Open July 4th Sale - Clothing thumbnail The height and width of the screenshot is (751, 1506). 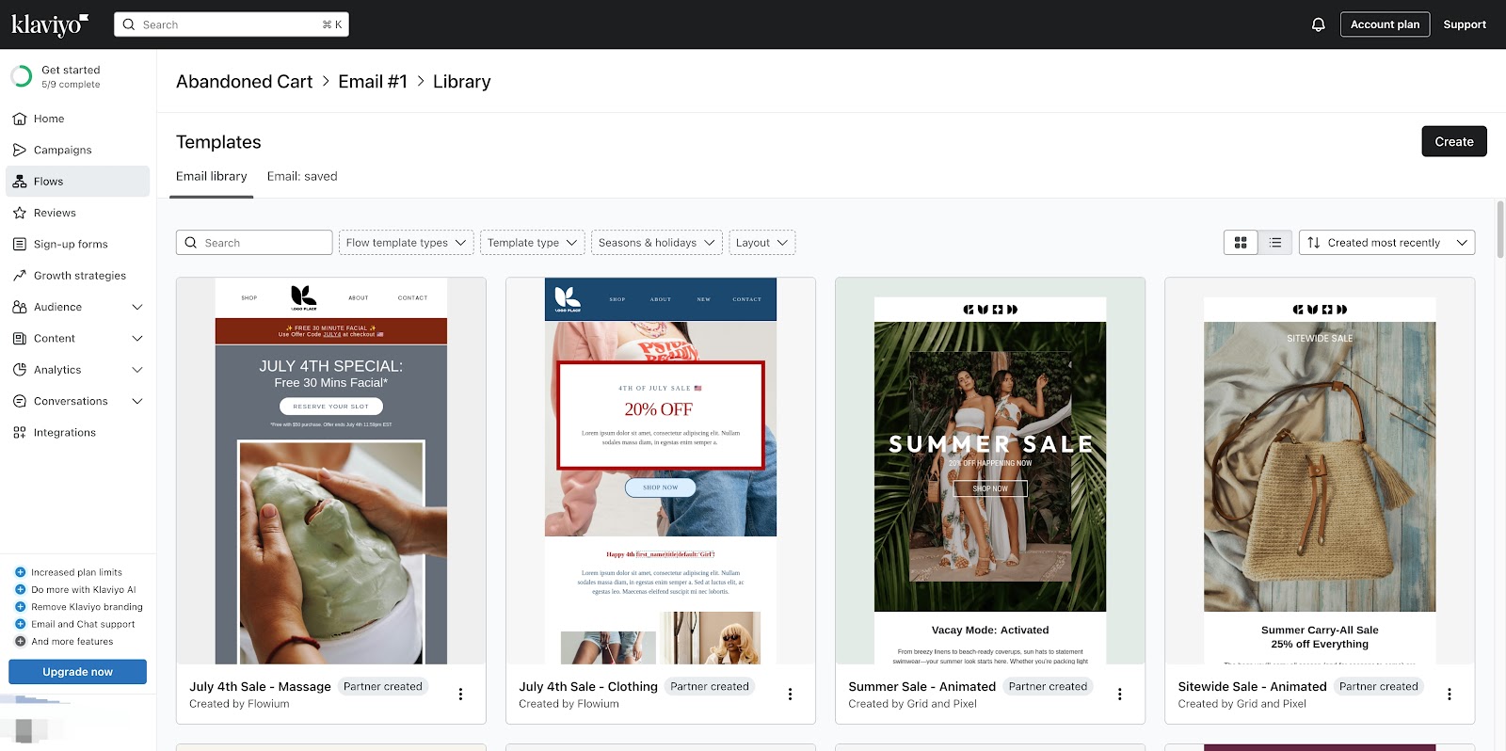[x=661, y=471]
